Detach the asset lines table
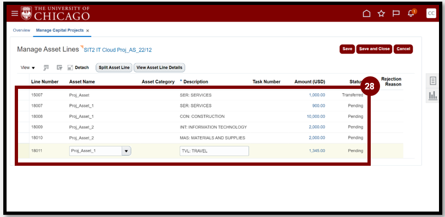 click(78, 68)
